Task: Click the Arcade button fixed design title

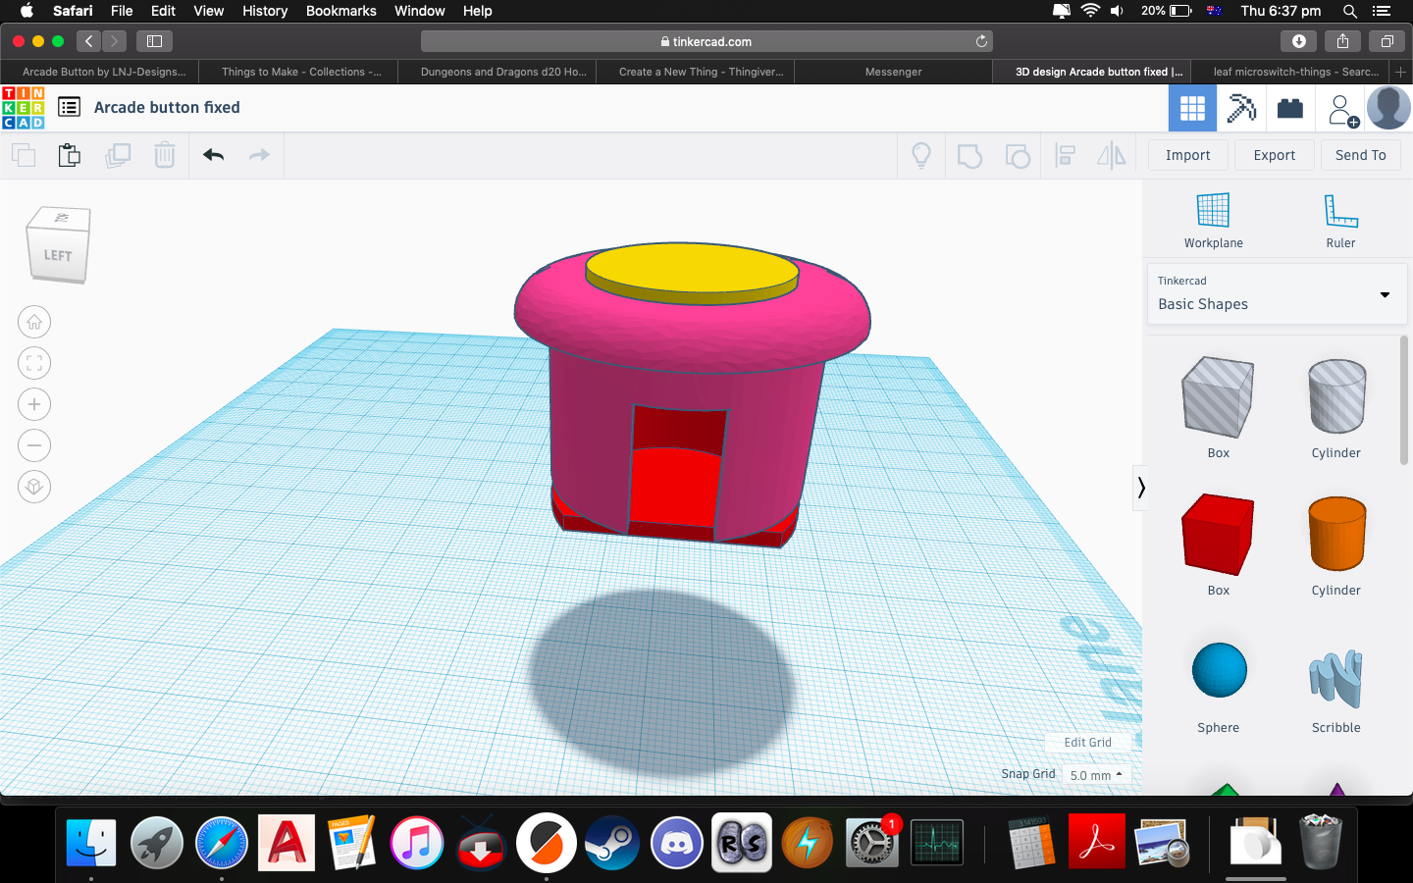Action: [x=167, y=107]
